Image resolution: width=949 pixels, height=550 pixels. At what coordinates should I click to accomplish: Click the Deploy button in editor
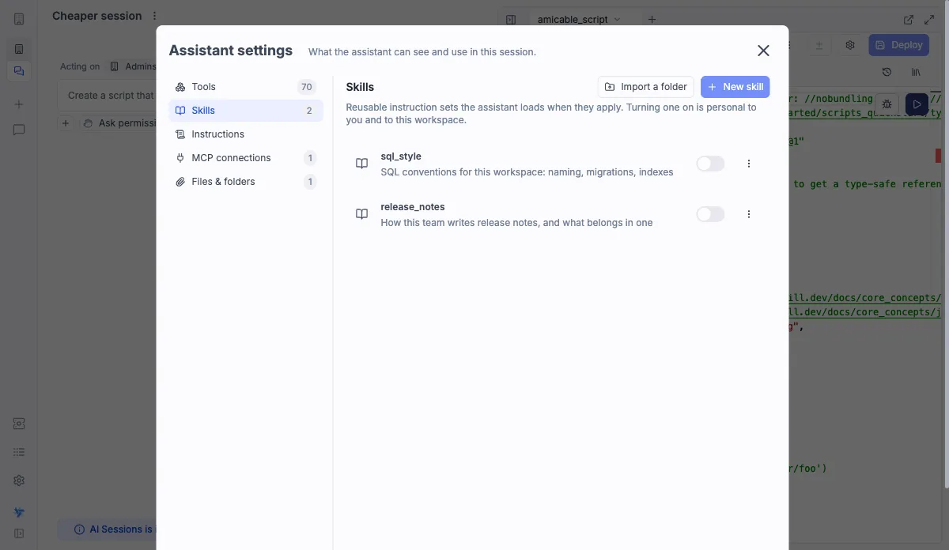click(899, 45)
